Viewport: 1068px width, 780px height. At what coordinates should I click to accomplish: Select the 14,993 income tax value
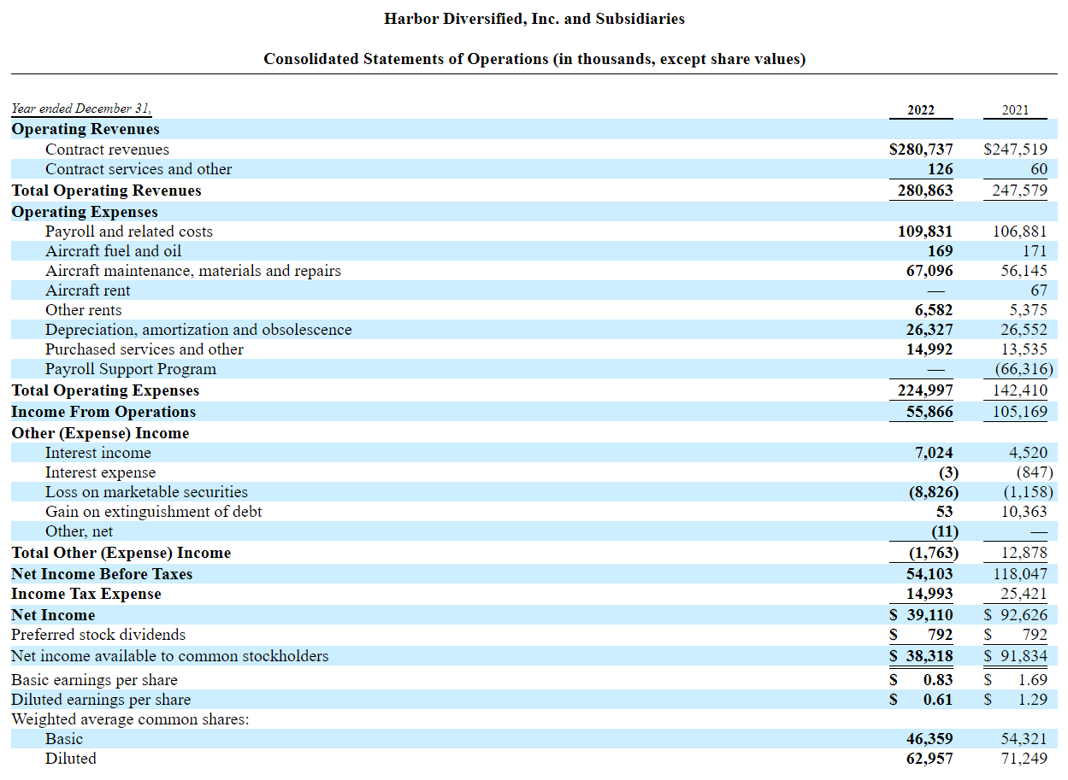click(929, 594)
